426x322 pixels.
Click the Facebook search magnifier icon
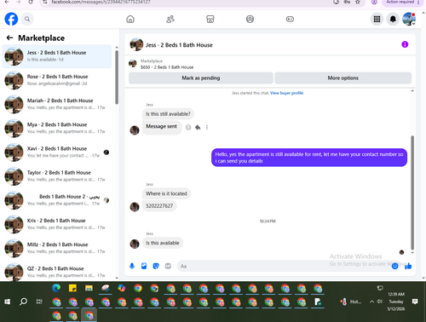27,19
